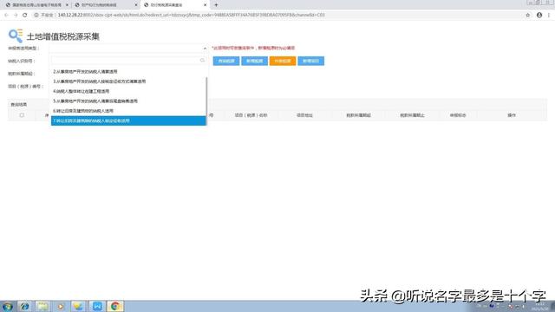
Task: Open the file explorer folder on taskbar
Action: coord(42,306)
